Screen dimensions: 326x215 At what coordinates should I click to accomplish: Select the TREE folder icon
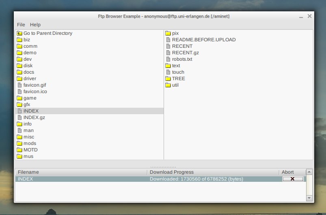[x=168, y=79]
